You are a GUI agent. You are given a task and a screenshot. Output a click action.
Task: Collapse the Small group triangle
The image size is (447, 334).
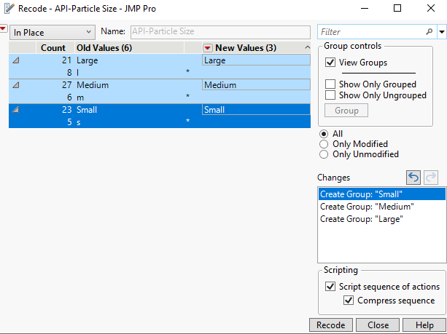tap(17, 110)
